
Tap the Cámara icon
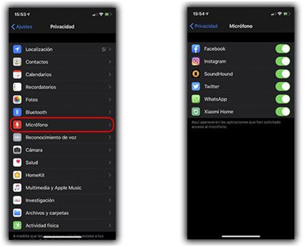(x=17, y=150)
